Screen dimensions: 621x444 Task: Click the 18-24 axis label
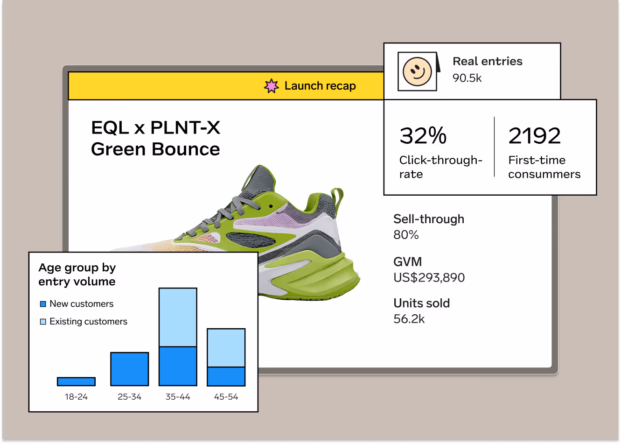[76, 397]
